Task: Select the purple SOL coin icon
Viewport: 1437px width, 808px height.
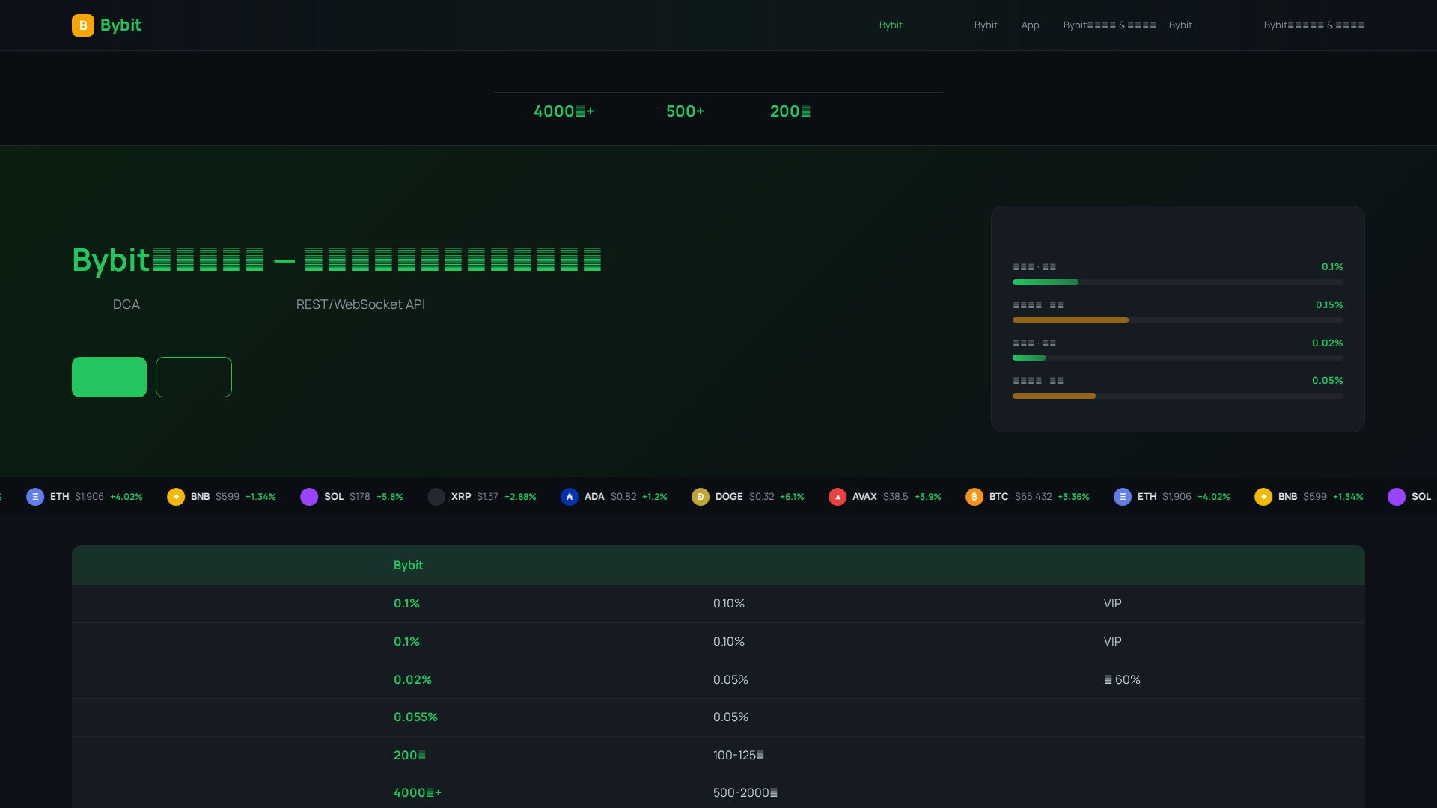Action: tap(309, 496)
